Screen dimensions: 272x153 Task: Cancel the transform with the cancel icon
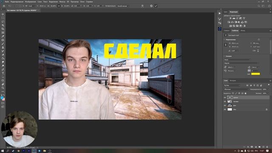pos(151,6)
